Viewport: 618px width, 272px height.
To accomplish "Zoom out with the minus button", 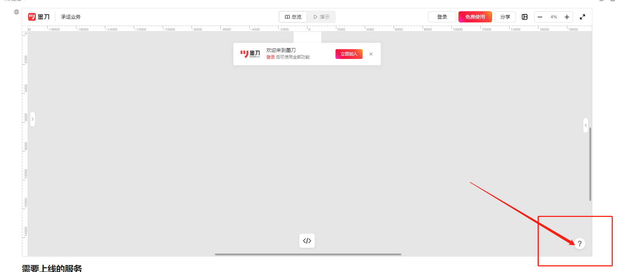I will (x=540, y=17).
